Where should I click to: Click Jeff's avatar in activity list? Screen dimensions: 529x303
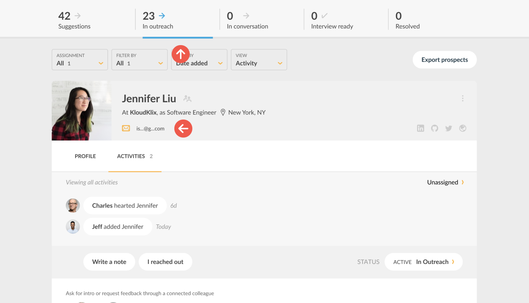click(73, 227)
